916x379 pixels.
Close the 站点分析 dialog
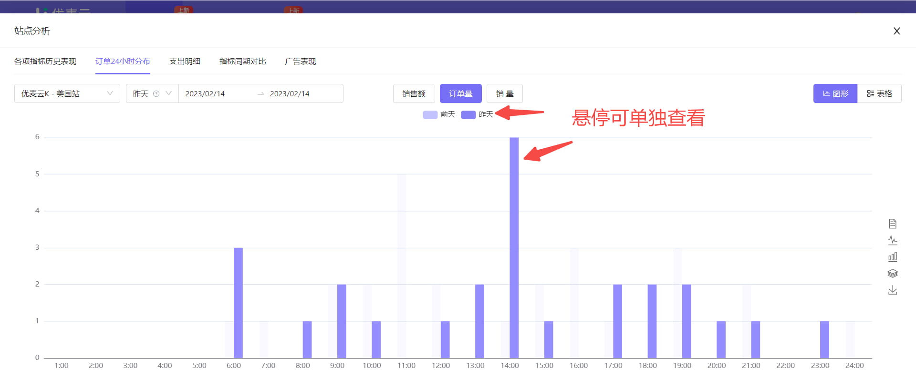[897, 31]
